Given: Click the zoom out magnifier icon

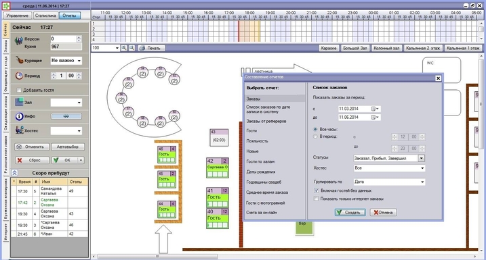Looking at the screenshot, I should tap(131, 48).
